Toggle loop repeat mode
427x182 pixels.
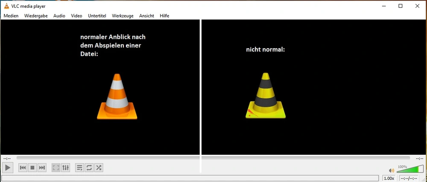[89, 168]
